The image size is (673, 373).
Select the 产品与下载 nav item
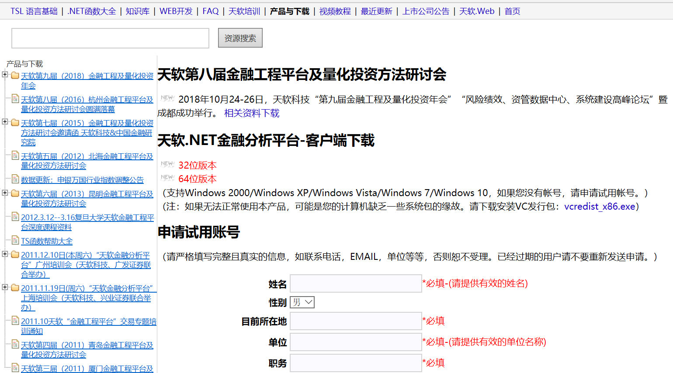click(290, 11)
